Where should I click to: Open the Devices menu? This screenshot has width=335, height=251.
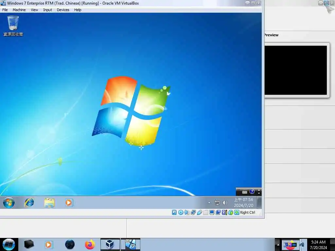pyautogui.click(x=63, y=10)
